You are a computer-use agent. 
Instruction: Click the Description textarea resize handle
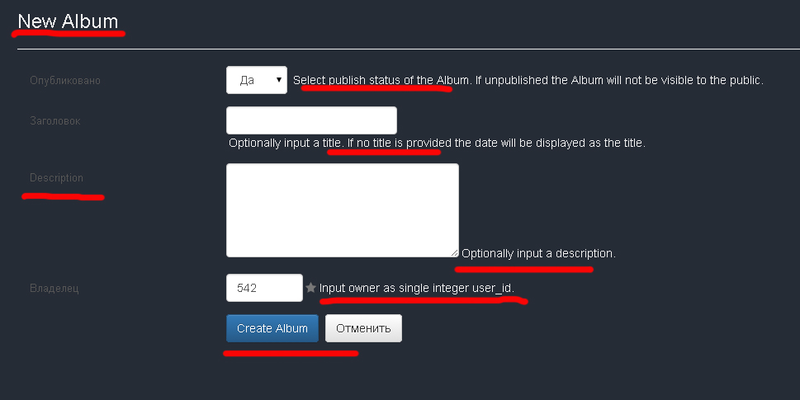coord(455,252)
